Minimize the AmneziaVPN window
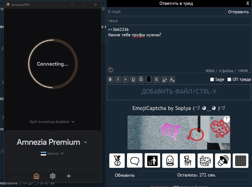This screenshot has height=187, width=252. tap(72, 5)
